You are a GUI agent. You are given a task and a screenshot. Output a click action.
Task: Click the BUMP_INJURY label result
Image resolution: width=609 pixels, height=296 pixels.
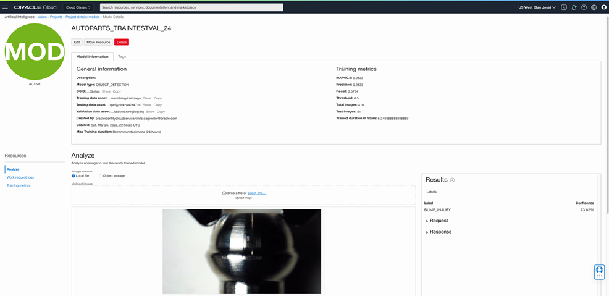pos(437,209)
